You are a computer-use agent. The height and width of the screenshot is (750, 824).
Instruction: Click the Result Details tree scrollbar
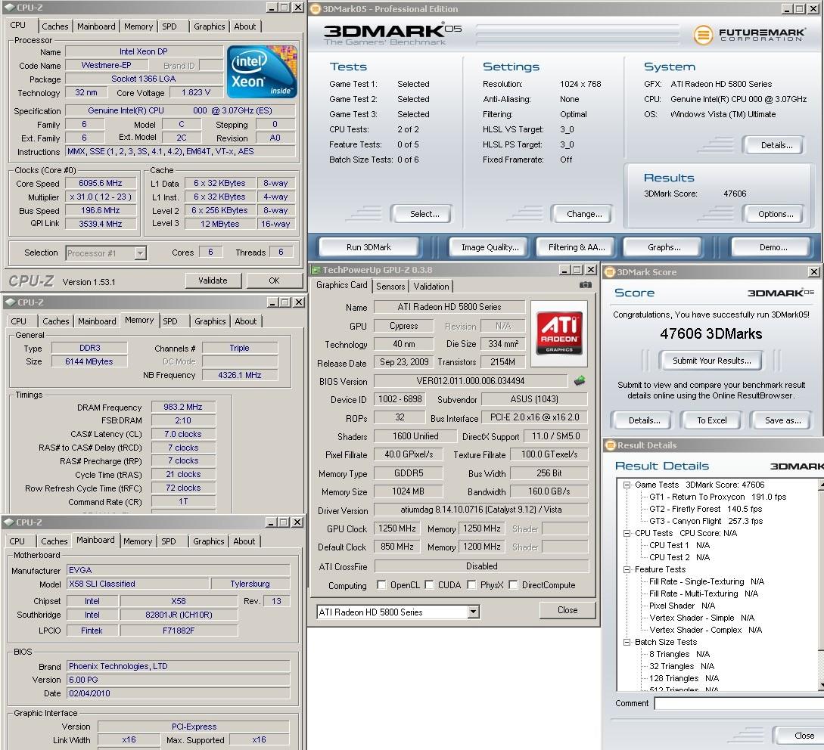point(821,584)
